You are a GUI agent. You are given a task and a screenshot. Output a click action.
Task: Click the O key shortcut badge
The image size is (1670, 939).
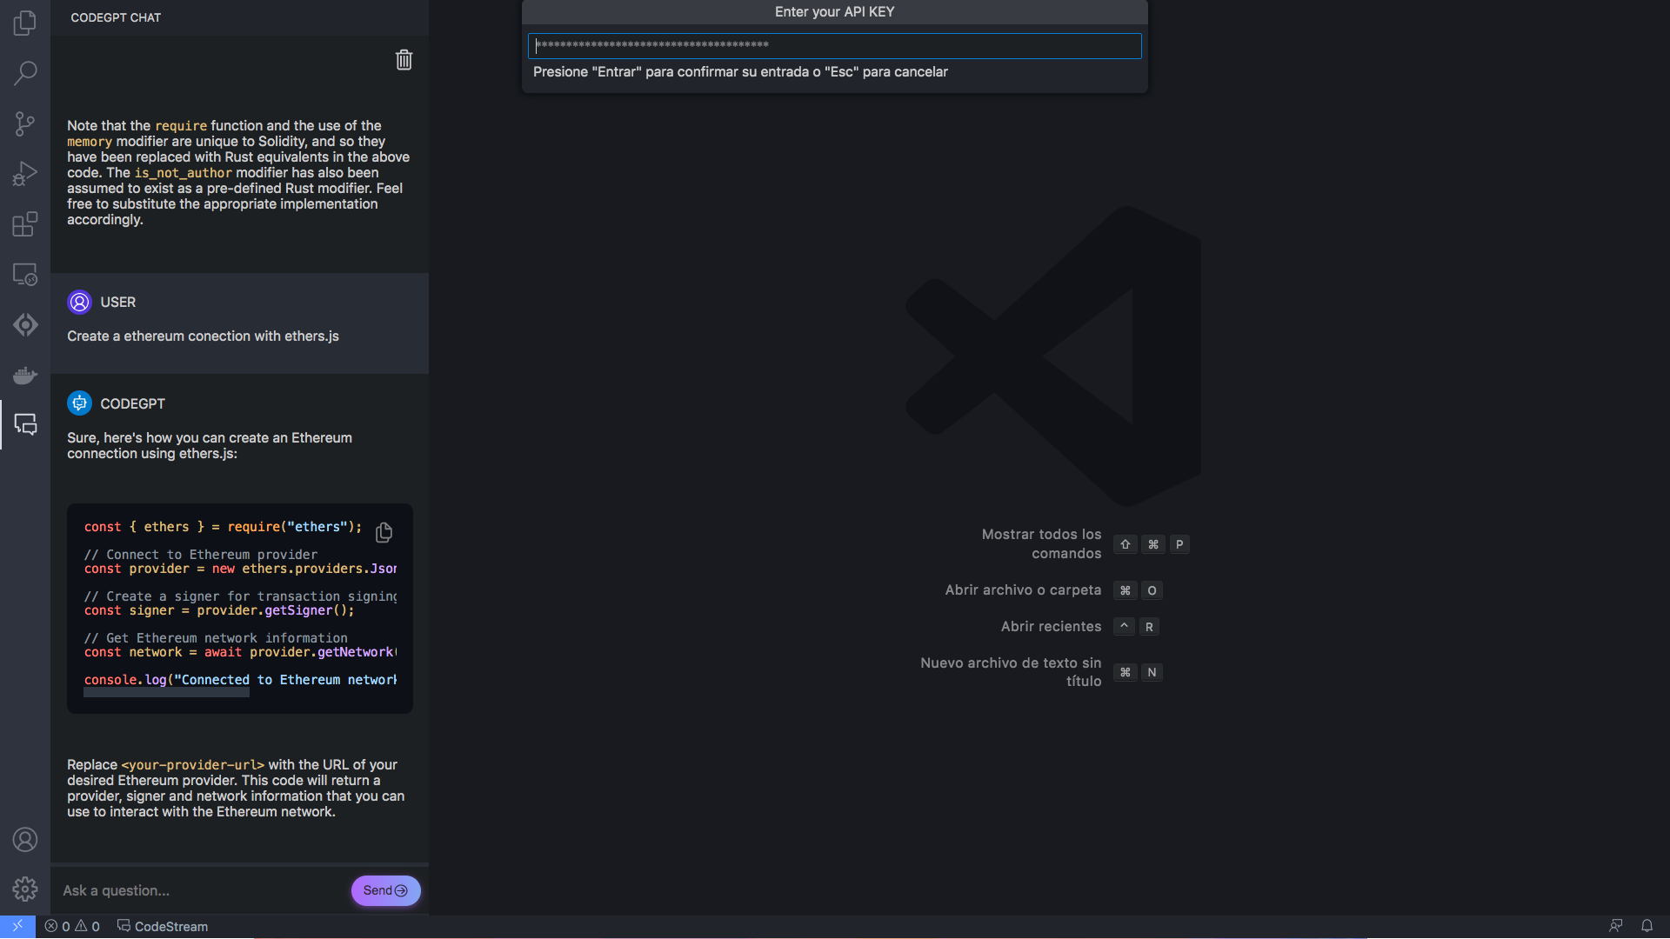coord(1152,590)
